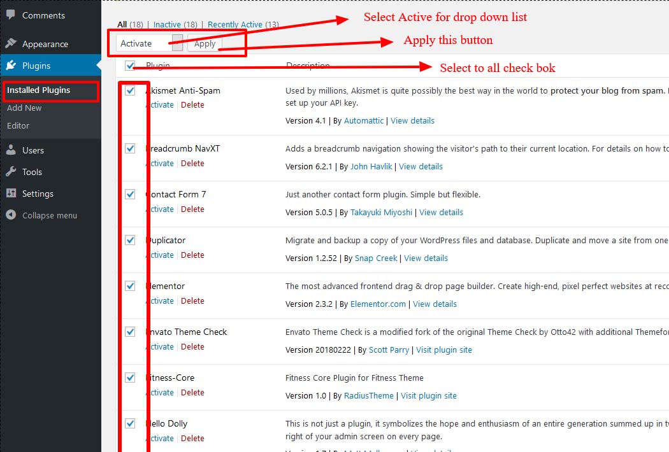Image resolution: width=669 pixels, height=452 pixels.
Task: View details for Akismet Anti-Spam
Action: [x=412, y=121]
